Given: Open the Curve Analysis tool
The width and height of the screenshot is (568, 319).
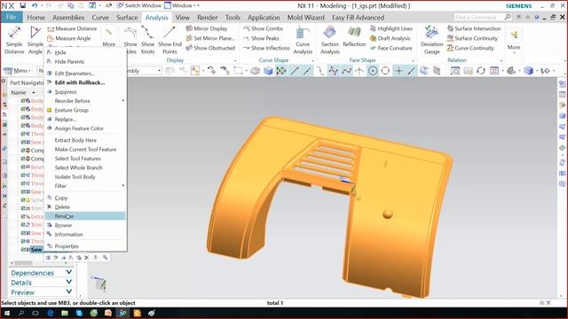Looking at the screenshot, I should pyautogui.click(x=303, y=40).
